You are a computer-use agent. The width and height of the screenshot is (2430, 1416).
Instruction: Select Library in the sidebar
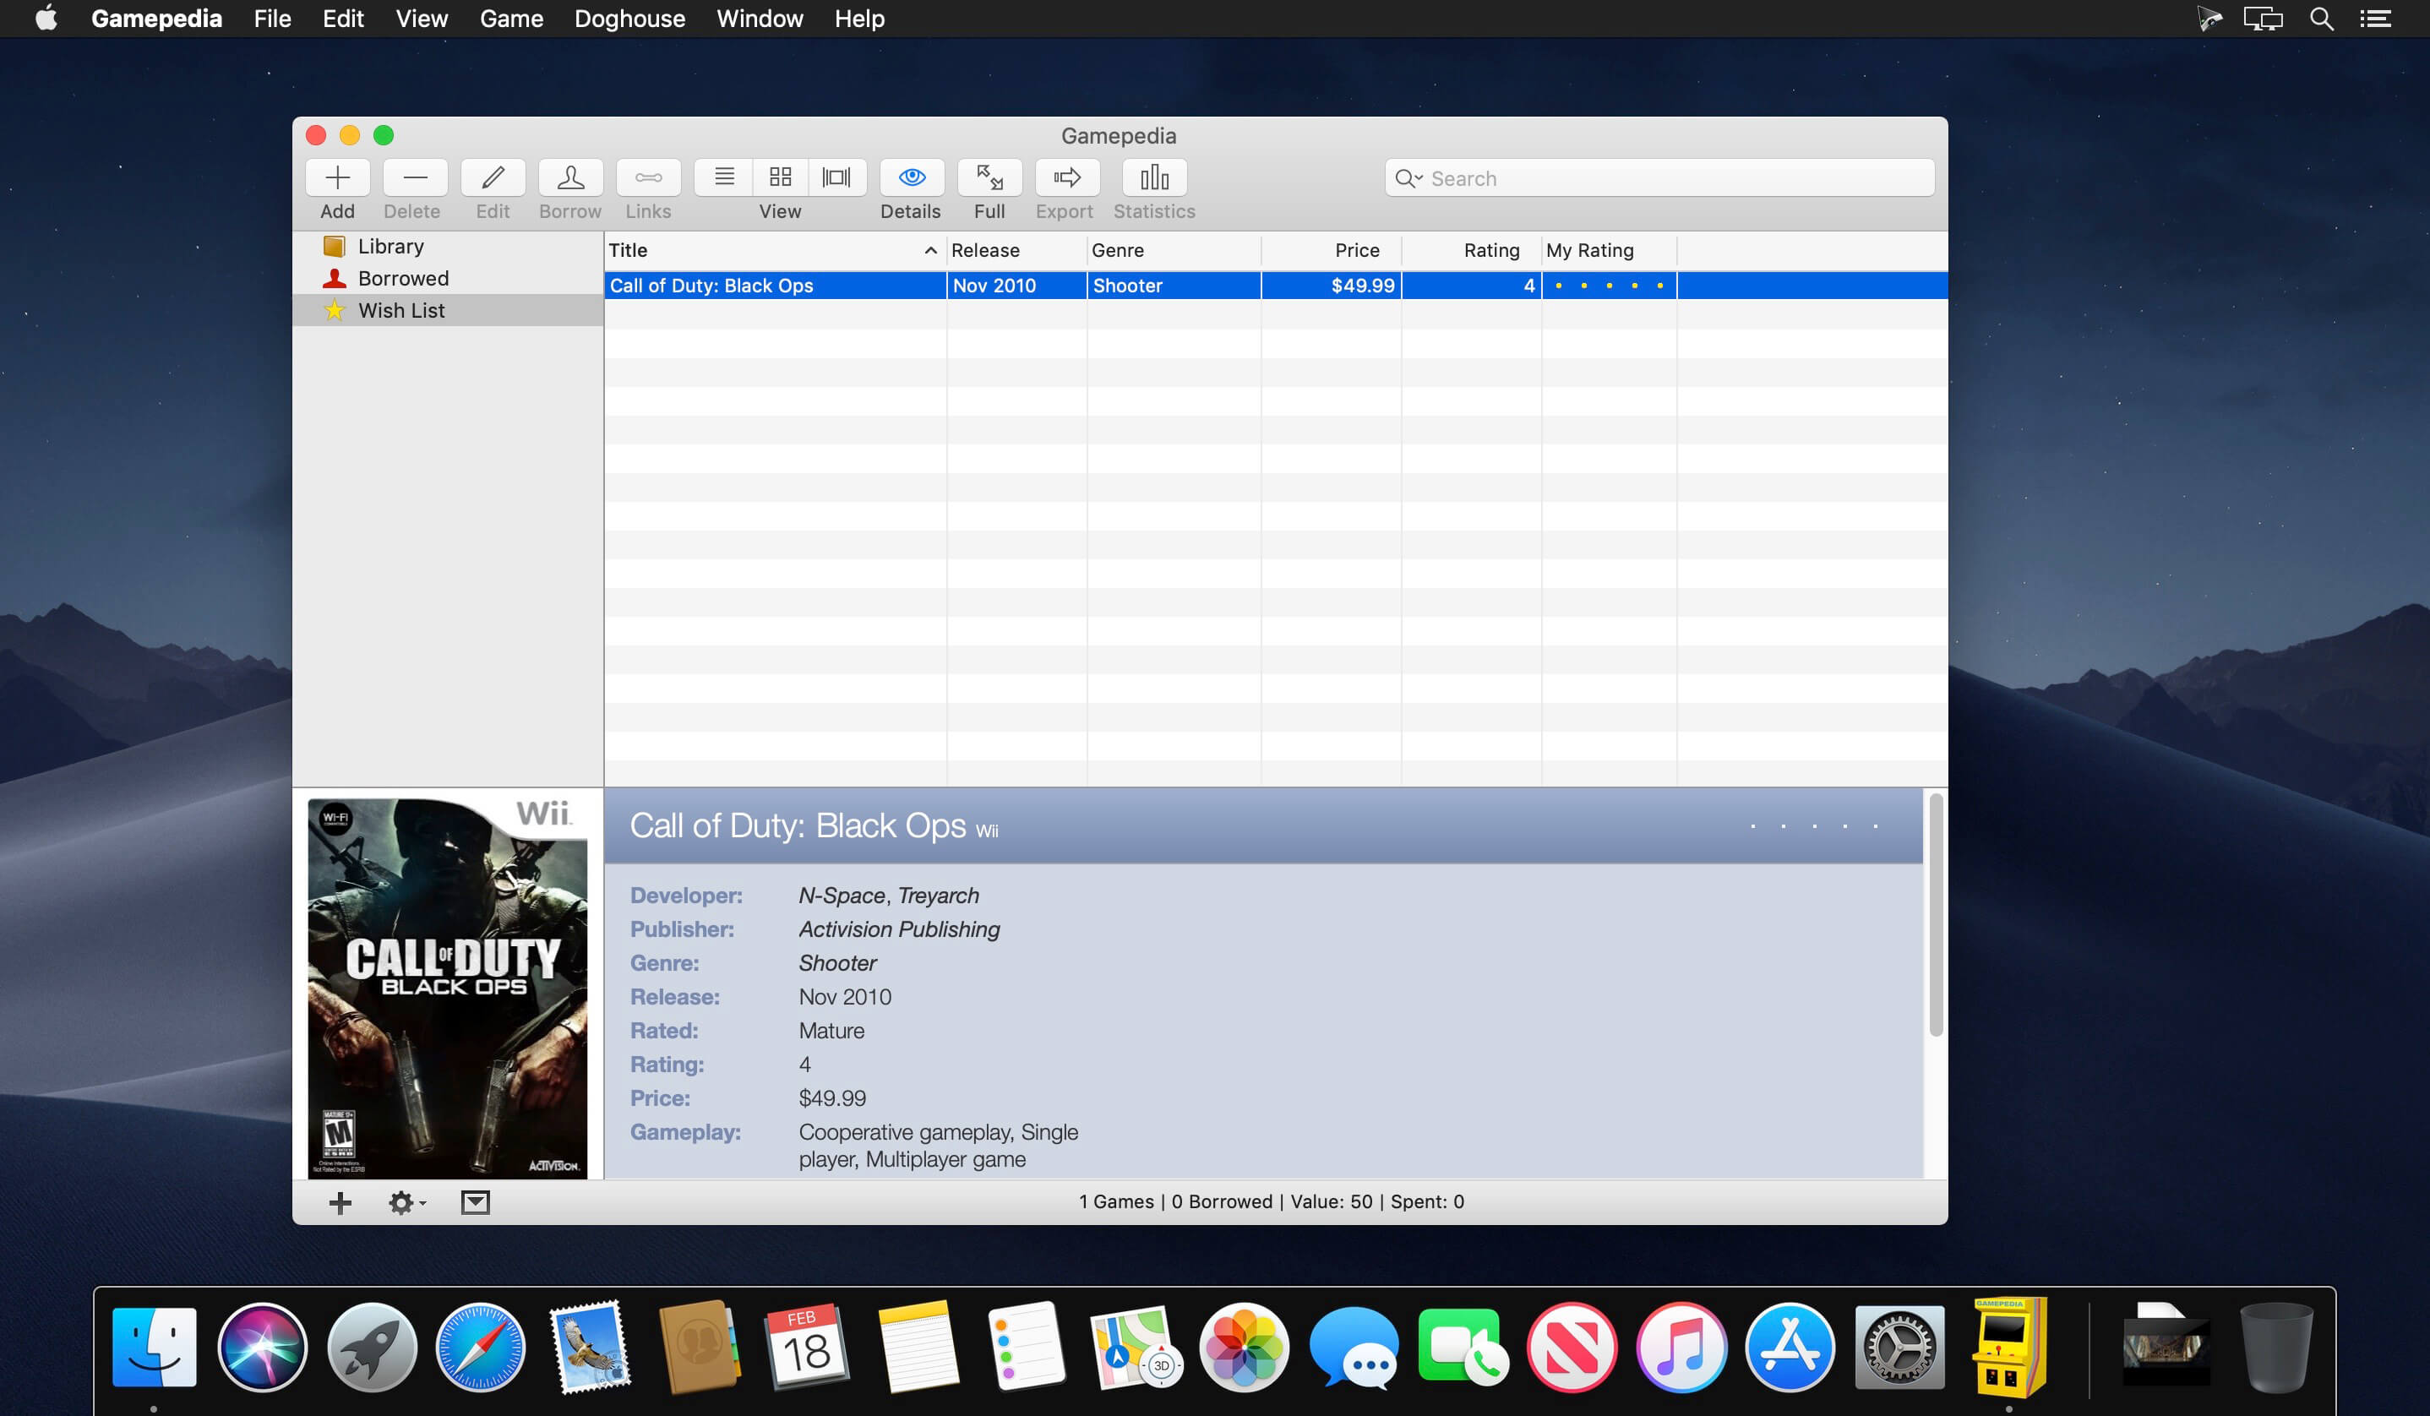click(x=390, y=247)
